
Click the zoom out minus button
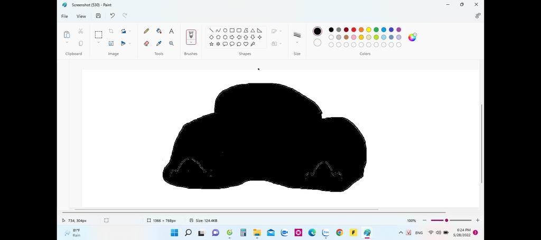click(424, 220)
